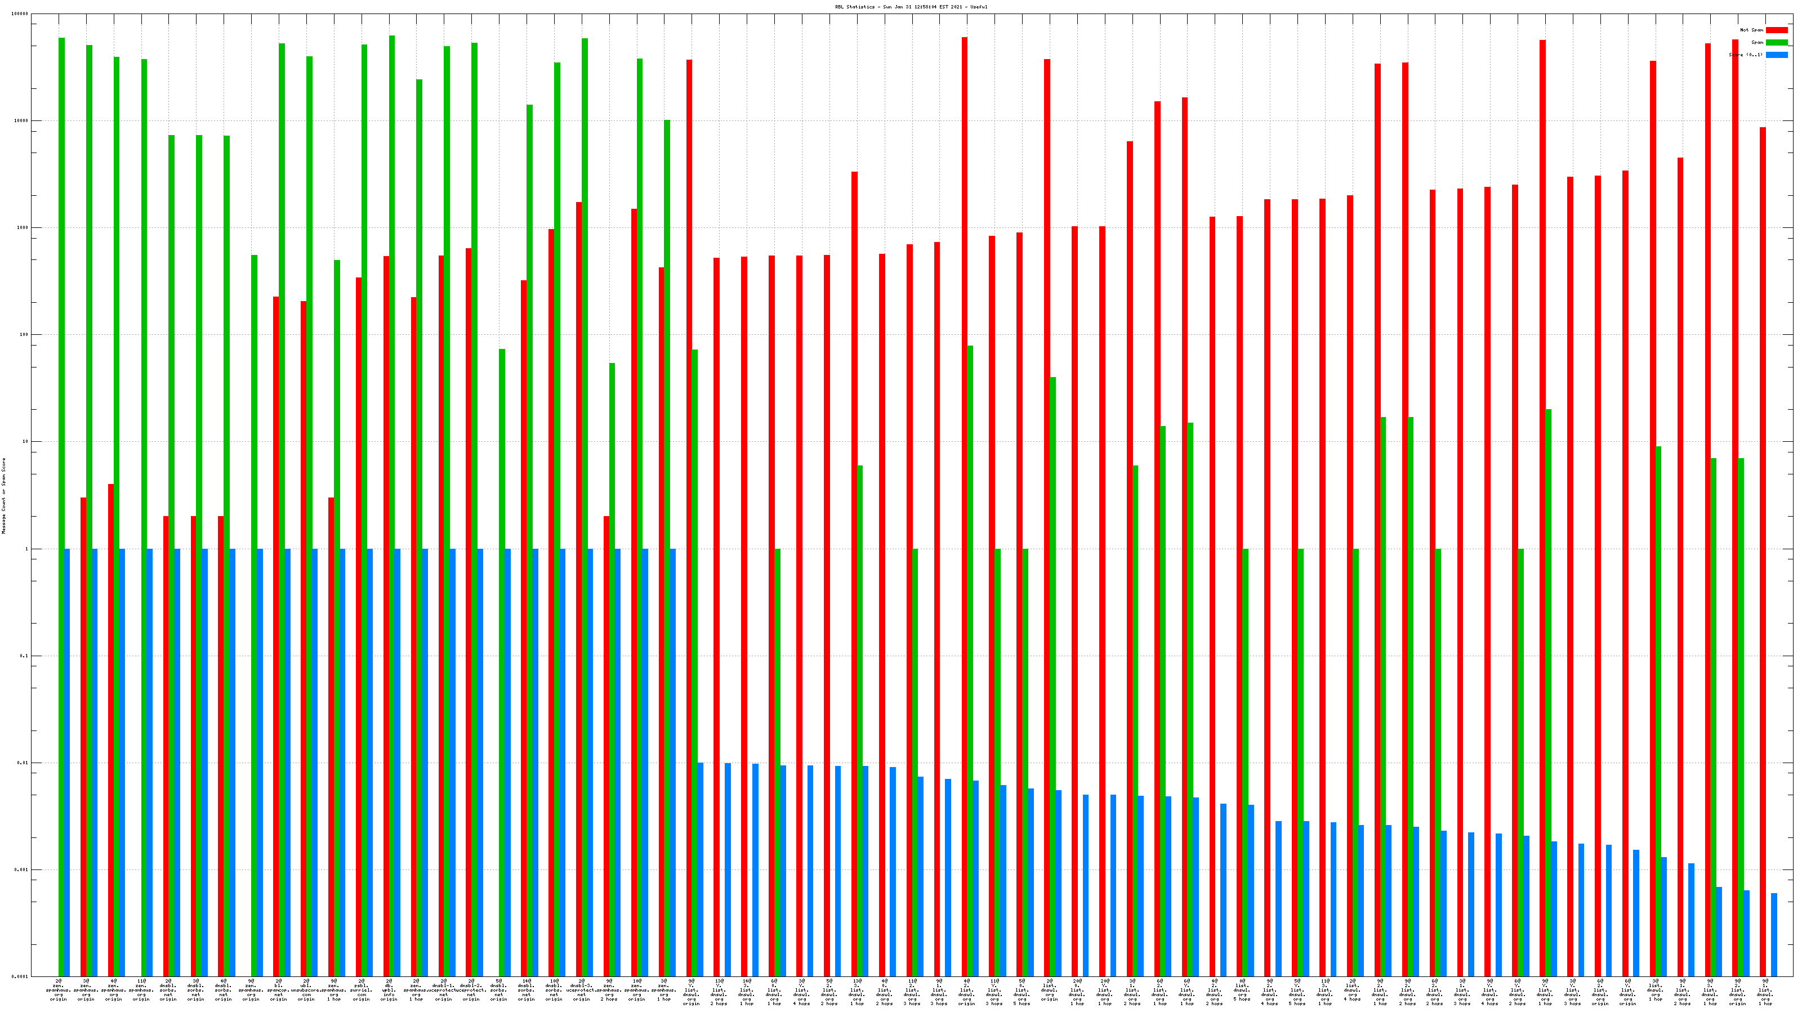The image size is (1802, 1013).
Task: Click the 2@ zen.spamhaus.org origin x-axis label
Action: pyautogui.click(x=59, y=990)
